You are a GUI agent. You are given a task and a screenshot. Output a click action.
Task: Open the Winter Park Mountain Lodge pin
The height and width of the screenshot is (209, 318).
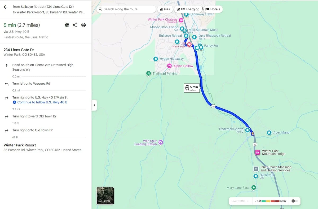pos(257,152)
